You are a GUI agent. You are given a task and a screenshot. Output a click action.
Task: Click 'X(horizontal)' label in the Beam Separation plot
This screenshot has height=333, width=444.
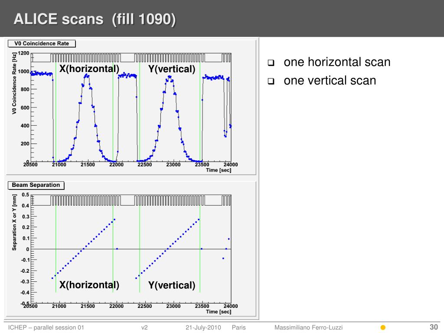coord(89,285)
